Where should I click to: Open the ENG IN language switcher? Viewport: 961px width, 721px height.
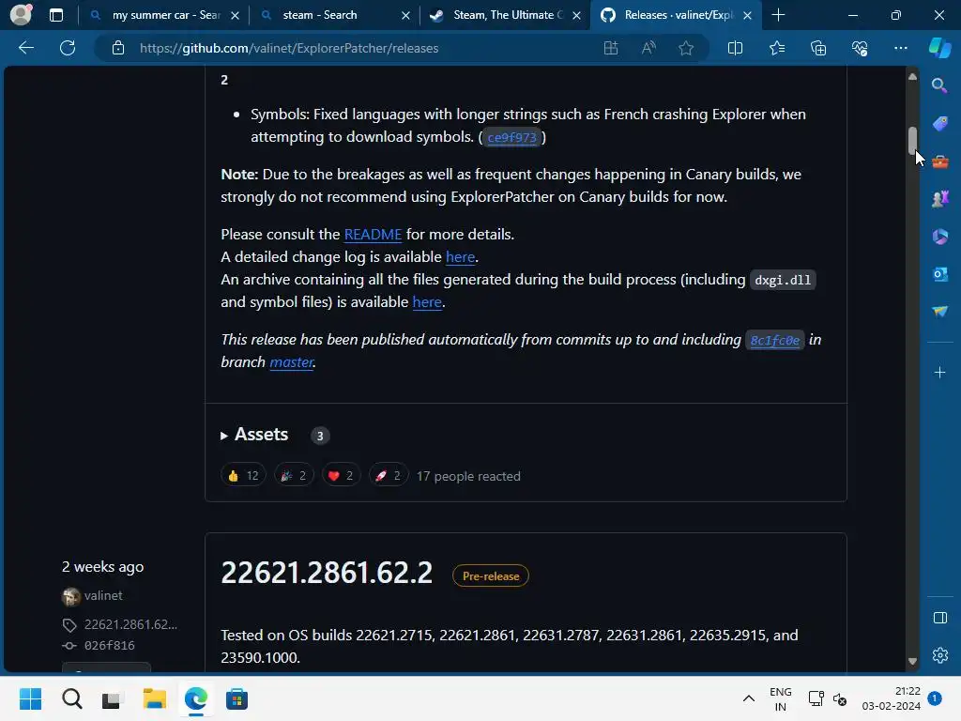pyautogui.click(x=780, y=698)
